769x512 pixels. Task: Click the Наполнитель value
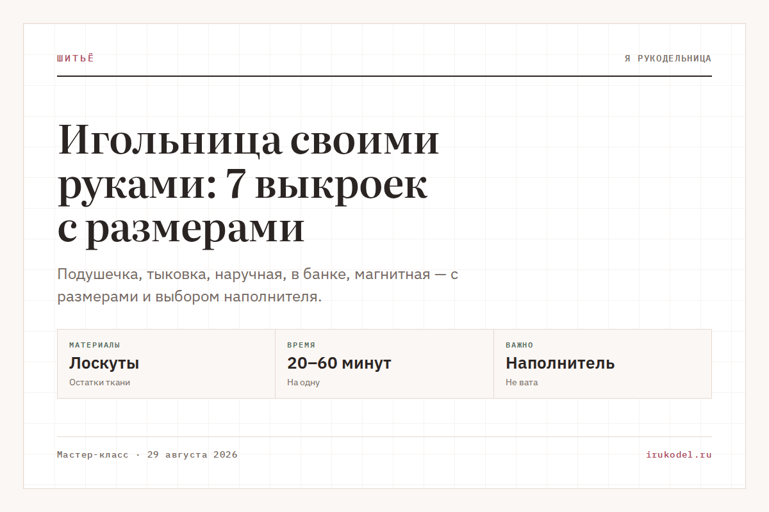click(560, 363)
